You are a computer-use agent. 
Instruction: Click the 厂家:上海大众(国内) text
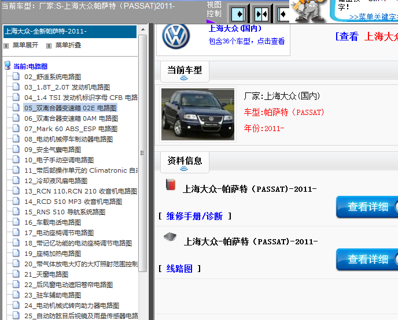pyautogui.click(x=282, y=96)
